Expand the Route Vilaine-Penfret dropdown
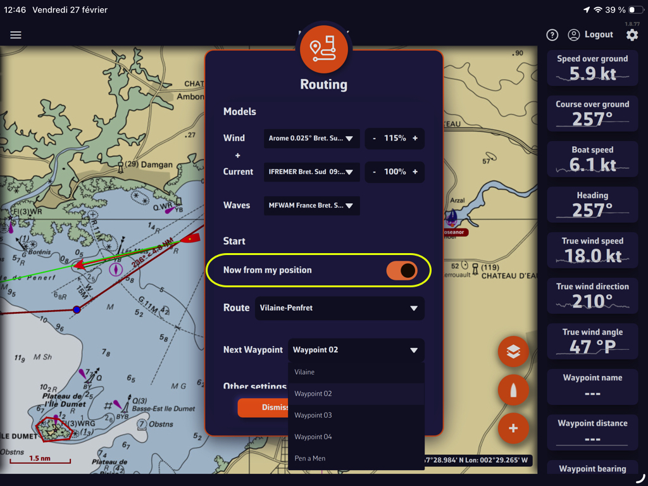Viewport: 648px width, 486px height. [x=340, y=308]
